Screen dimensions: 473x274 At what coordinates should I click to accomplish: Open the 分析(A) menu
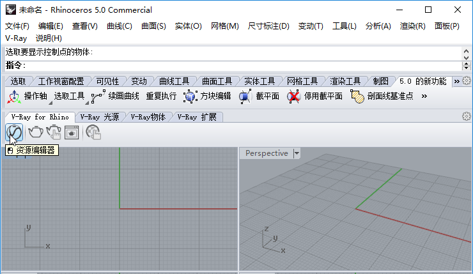tap(378, 26)
